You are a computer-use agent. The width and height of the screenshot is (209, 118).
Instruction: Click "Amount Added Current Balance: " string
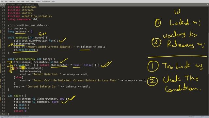50,47
